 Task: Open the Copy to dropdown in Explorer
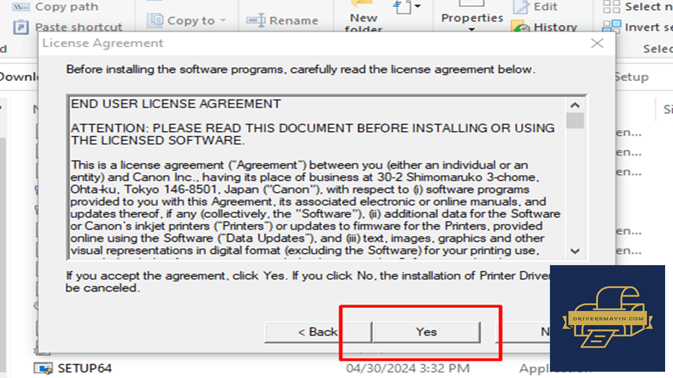click(x=187, y=20)
